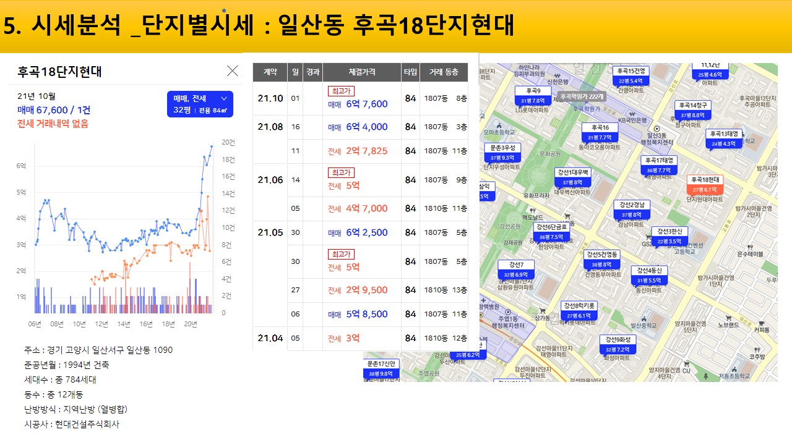This screenshot has width=792, height=445.
Task: Click the 전세 2억 9,500 price
Action: tap(358, 290)
